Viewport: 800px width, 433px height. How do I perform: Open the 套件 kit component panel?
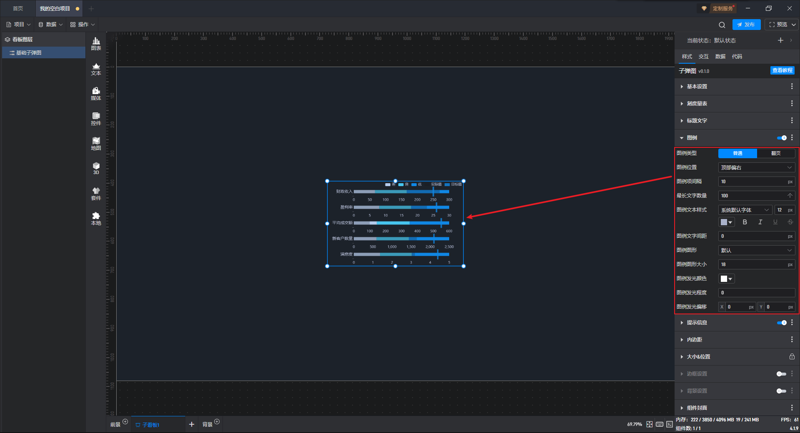tap(96, 194)
